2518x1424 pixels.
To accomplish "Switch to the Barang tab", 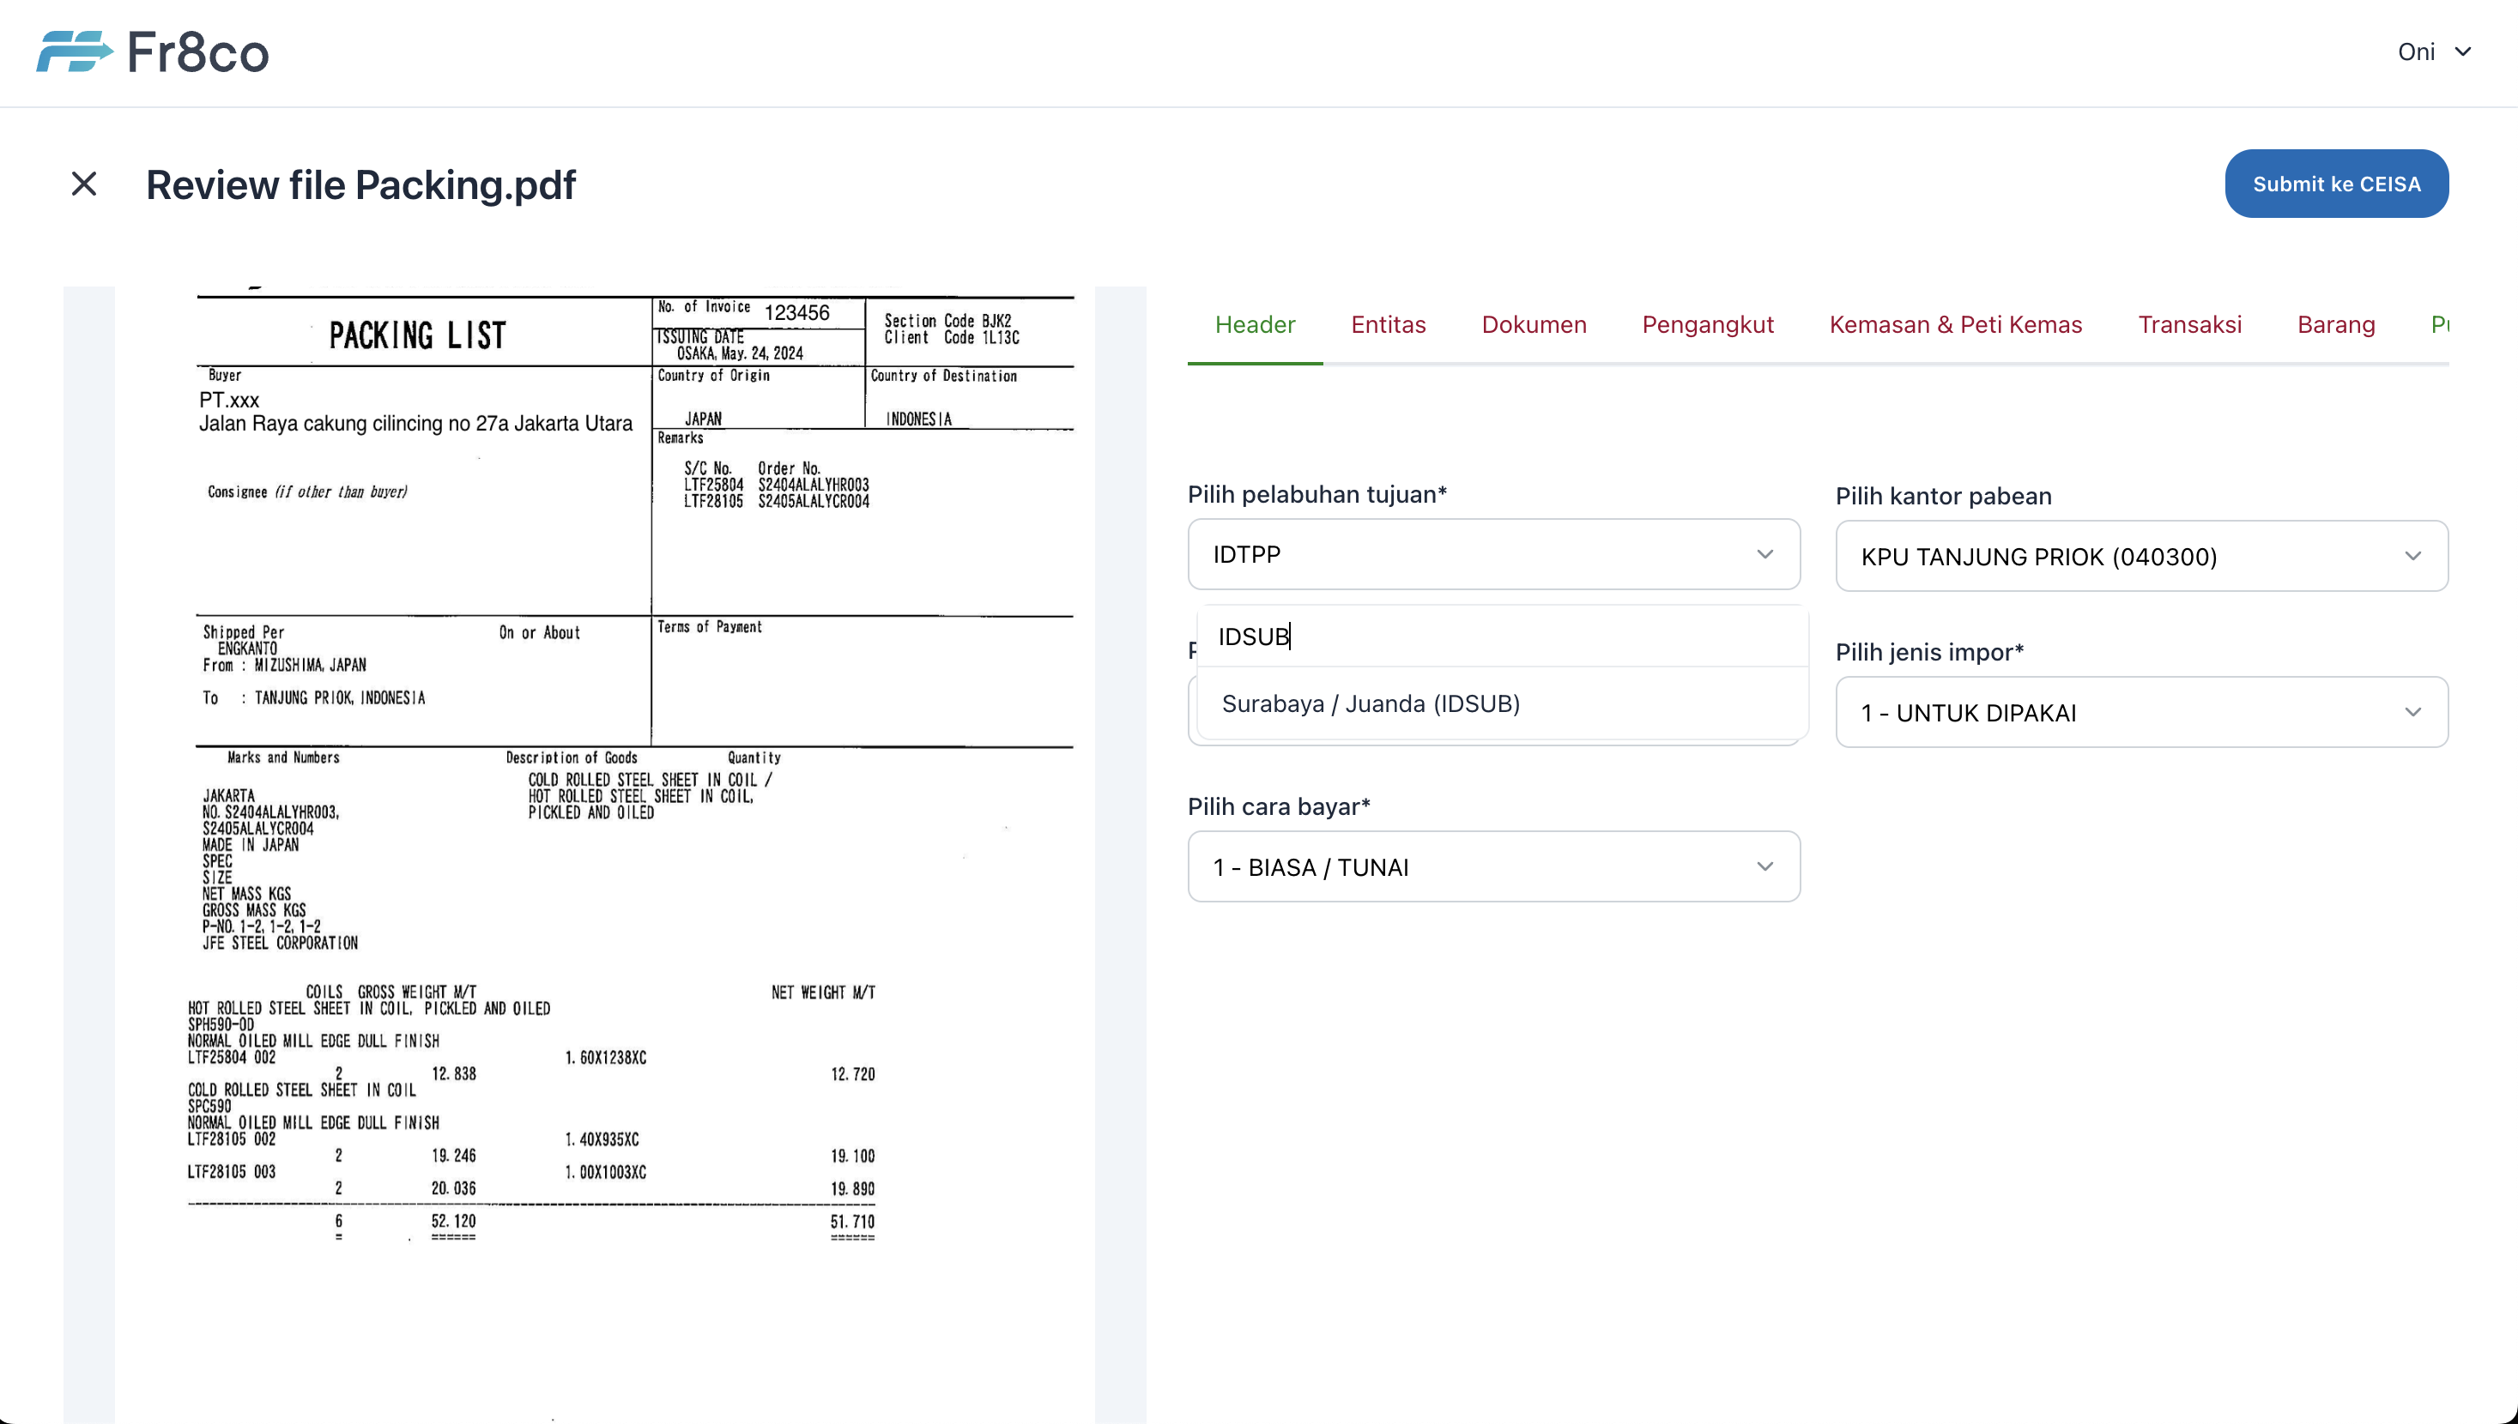I will pos(2335,325).
